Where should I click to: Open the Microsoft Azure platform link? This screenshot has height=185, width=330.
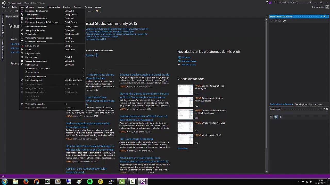coord(188,61)
